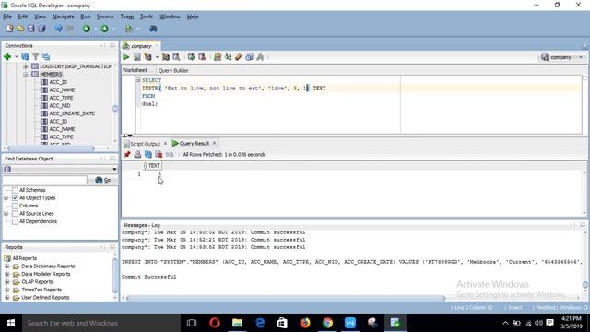
Task: Click the Save icon in main toolbar
Action: click(30, 29)
